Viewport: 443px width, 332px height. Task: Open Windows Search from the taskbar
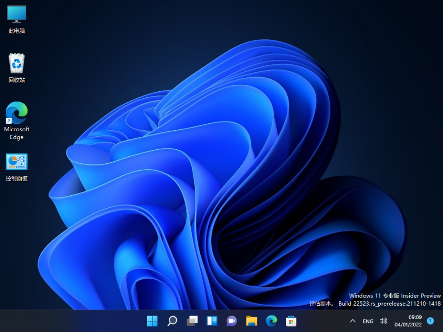point(172,321)
